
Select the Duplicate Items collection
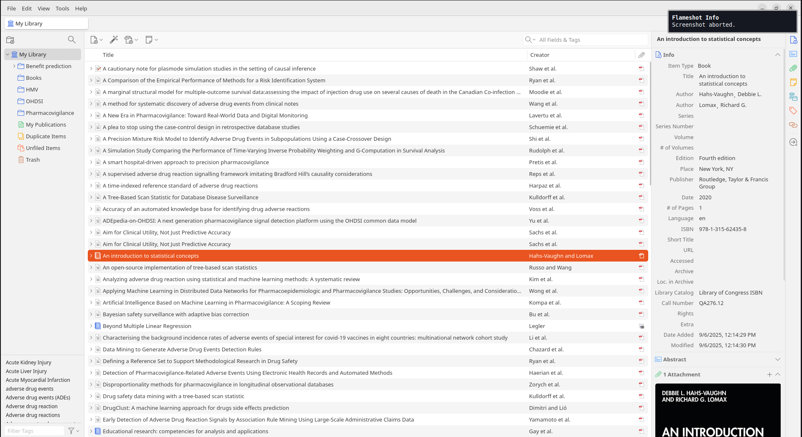click(x=46, y=136)
